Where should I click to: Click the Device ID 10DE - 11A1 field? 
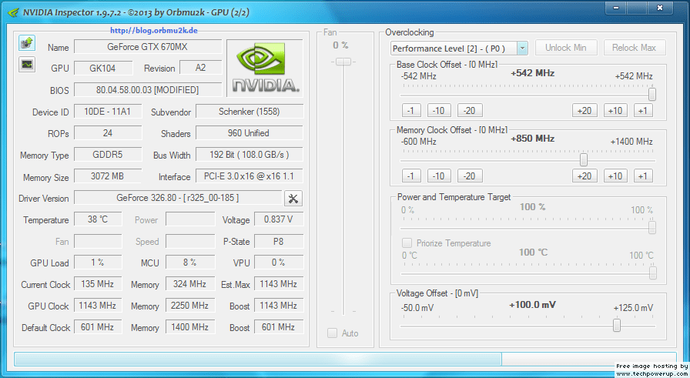click(x=108, y=112)
